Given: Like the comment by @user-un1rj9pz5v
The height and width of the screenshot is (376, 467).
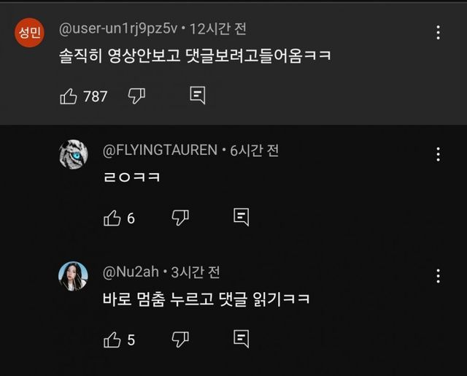Looking at the screenshot, I should (x=69, y=96).
